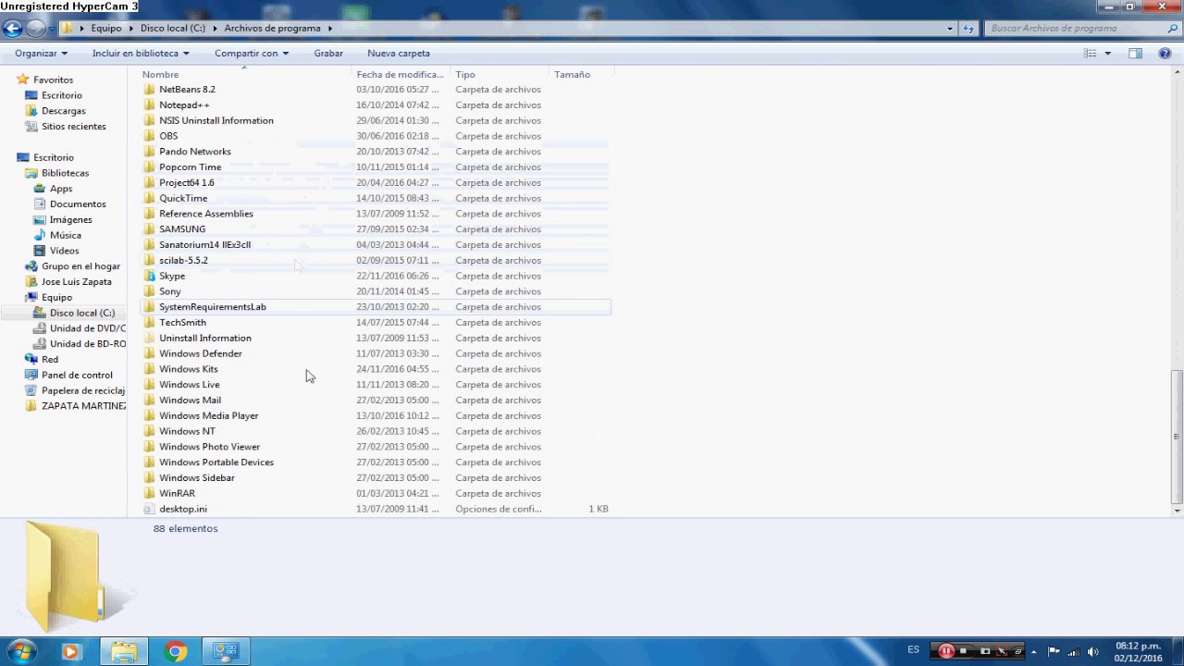1184x666 pixels.
Task: Select Panel de control in tree
Action: tap(77, 375)
